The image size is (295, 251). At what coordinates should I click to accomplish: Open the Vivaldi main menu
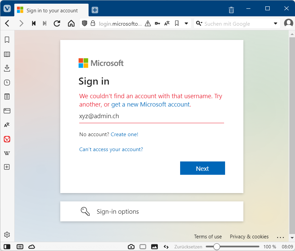pos(7,9)
